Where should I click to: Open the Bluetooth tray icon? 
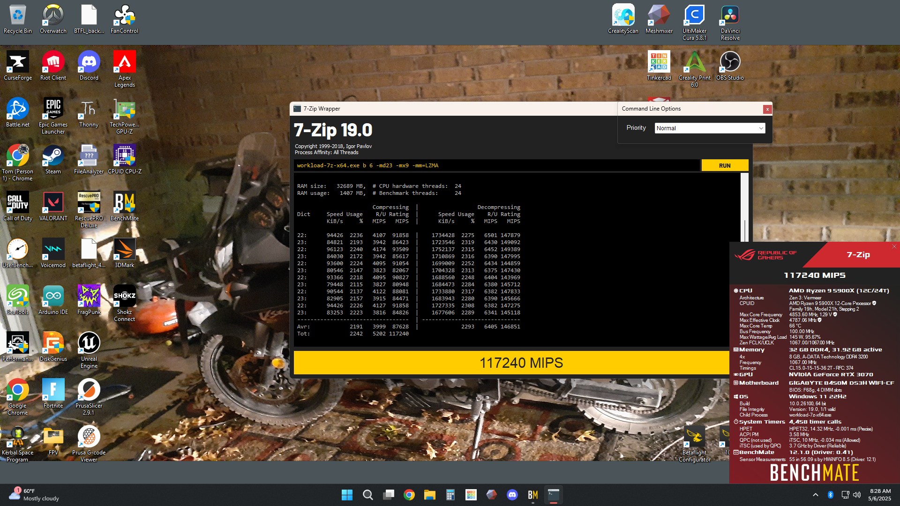point(830,495)
